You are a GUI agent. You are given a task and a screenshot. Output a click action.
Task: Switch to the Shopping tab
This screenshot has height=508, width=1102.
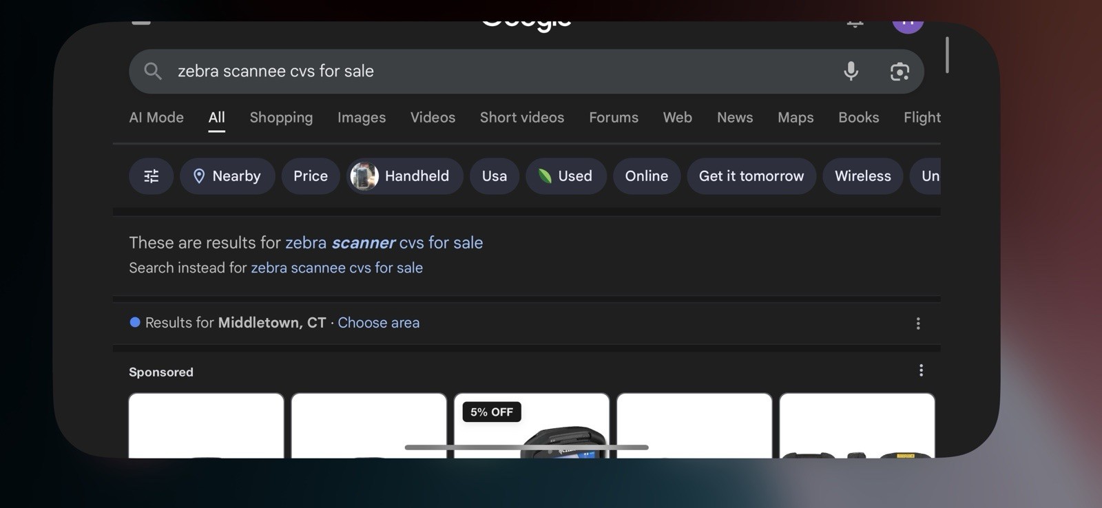point(281,118)
